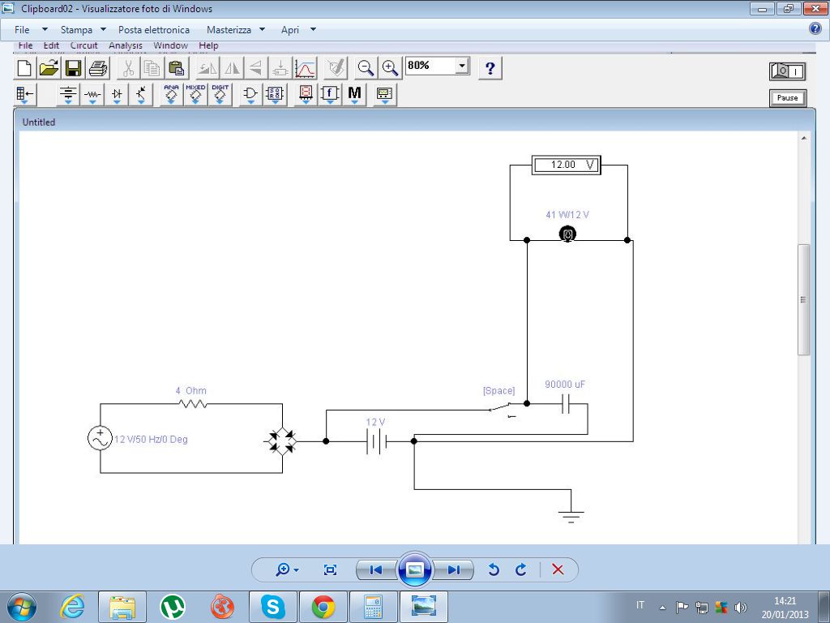Switch photo to actual size view
This screenshot has width=830, height=623.
[330, 569]
